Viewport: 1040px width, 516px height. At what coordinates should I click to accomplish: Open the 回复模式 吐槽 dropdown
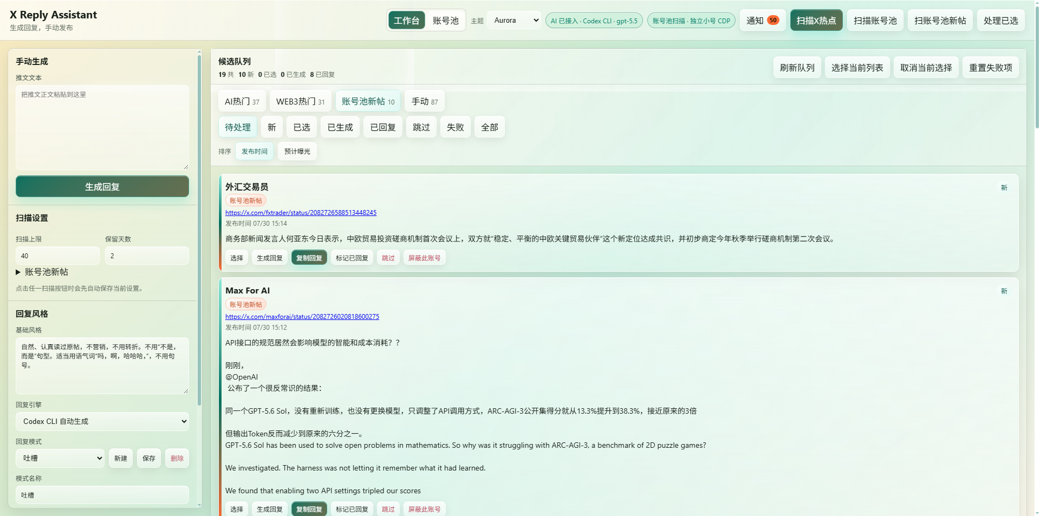pos(60,458)
